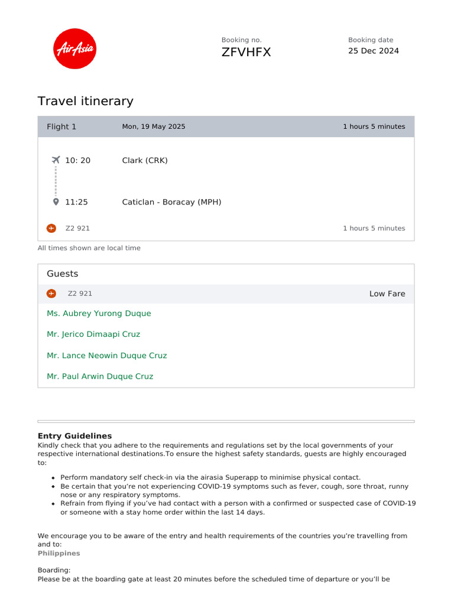Click booking number ZFVHFX
Screen dimensions: 454x605
point(246,52)
